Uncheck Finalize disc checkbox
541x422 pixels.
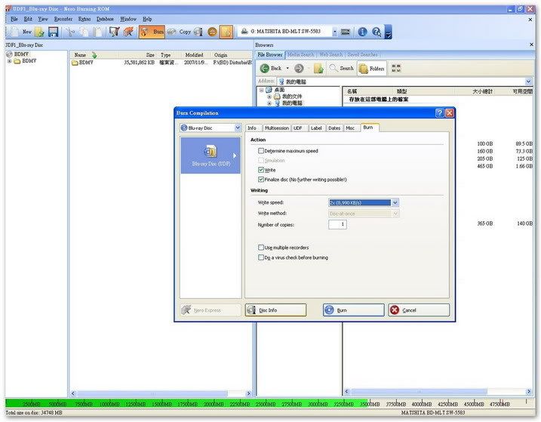261,180
